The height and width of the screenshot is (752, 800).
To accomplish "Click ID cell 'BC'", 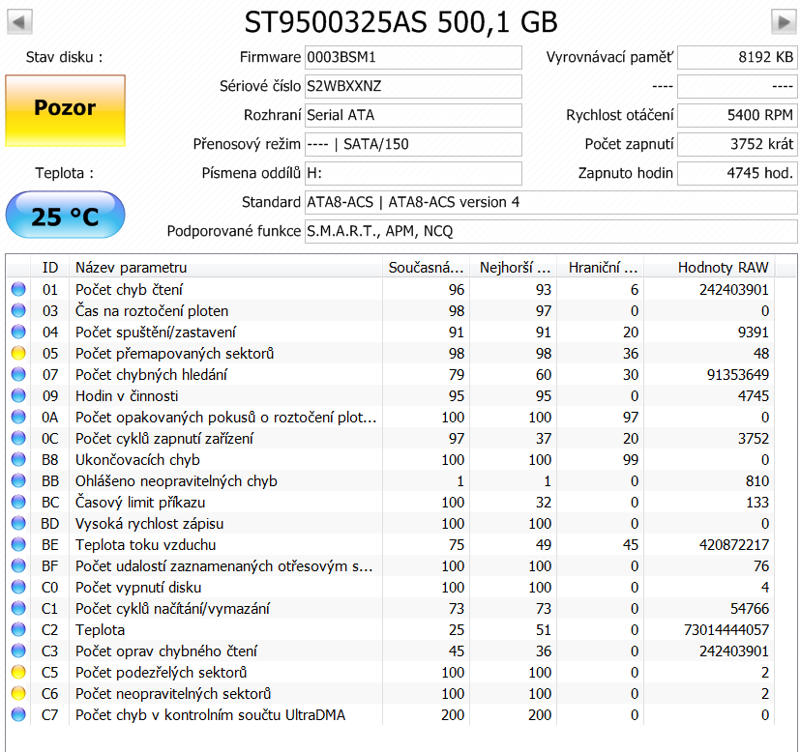I will 50,503.
